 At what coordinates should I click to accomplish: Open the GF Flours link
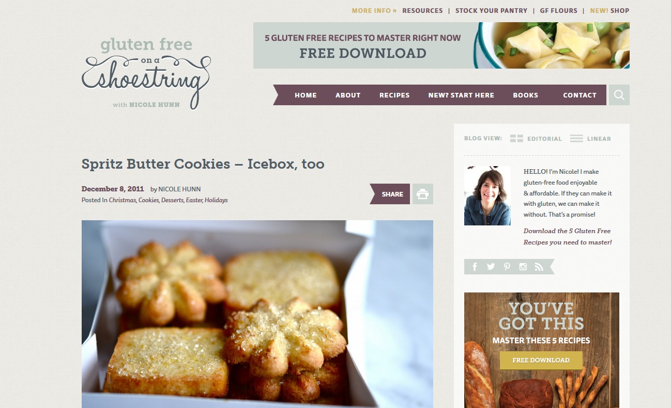click(x=558, y=10)
